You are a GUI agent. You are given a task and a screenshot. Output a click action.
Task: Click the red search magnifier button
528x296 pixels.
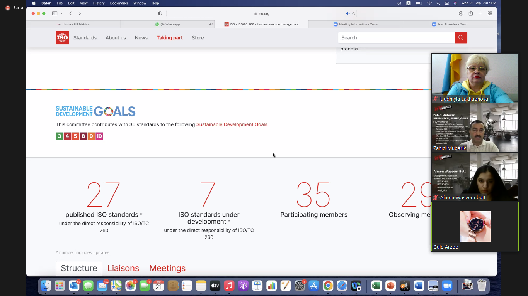click(461, 38)
